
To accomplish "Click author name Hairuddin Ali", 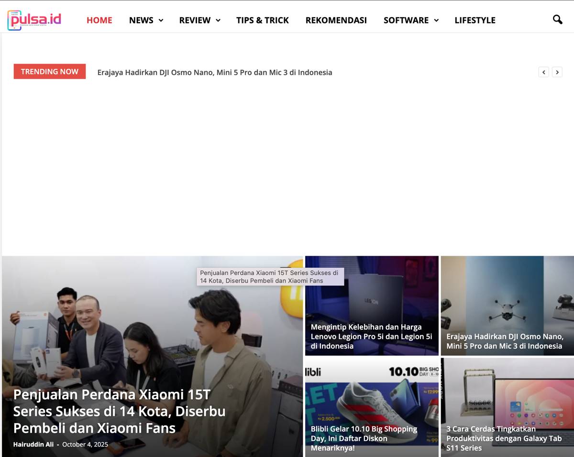I will pyautogui.click(x=33, y=445).
